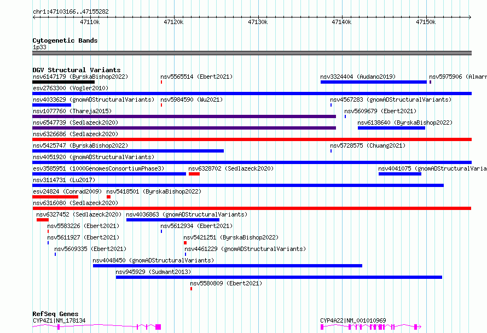Click nsv4051920 (gnomADStructuralVariants) label
487x333 pixels.
click(94, 157)
